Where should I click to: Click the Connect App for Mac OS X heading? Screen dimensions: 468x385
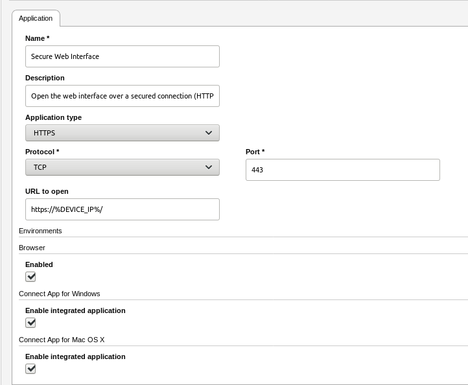[62, 340]
